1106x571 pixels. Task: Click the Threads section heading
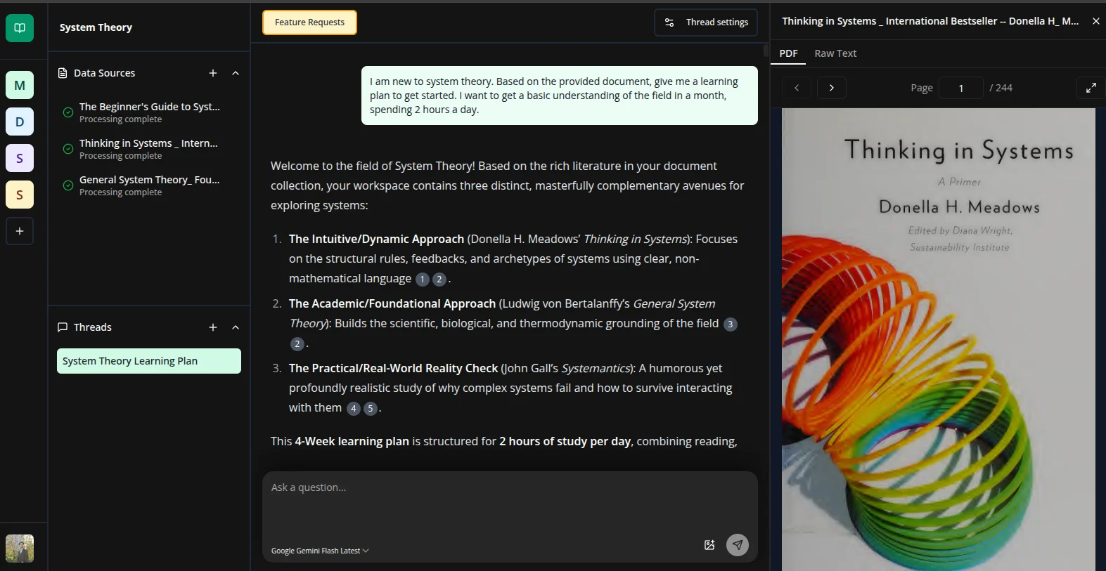click(93, 327)
